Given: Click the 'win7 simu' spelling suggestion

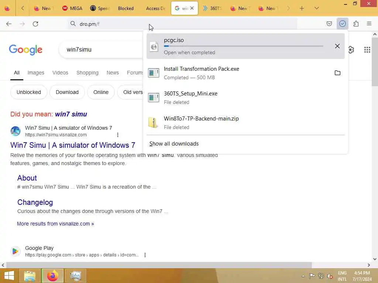Looking at the screenshot, I should pyautogui.click(x=71, y=114).
